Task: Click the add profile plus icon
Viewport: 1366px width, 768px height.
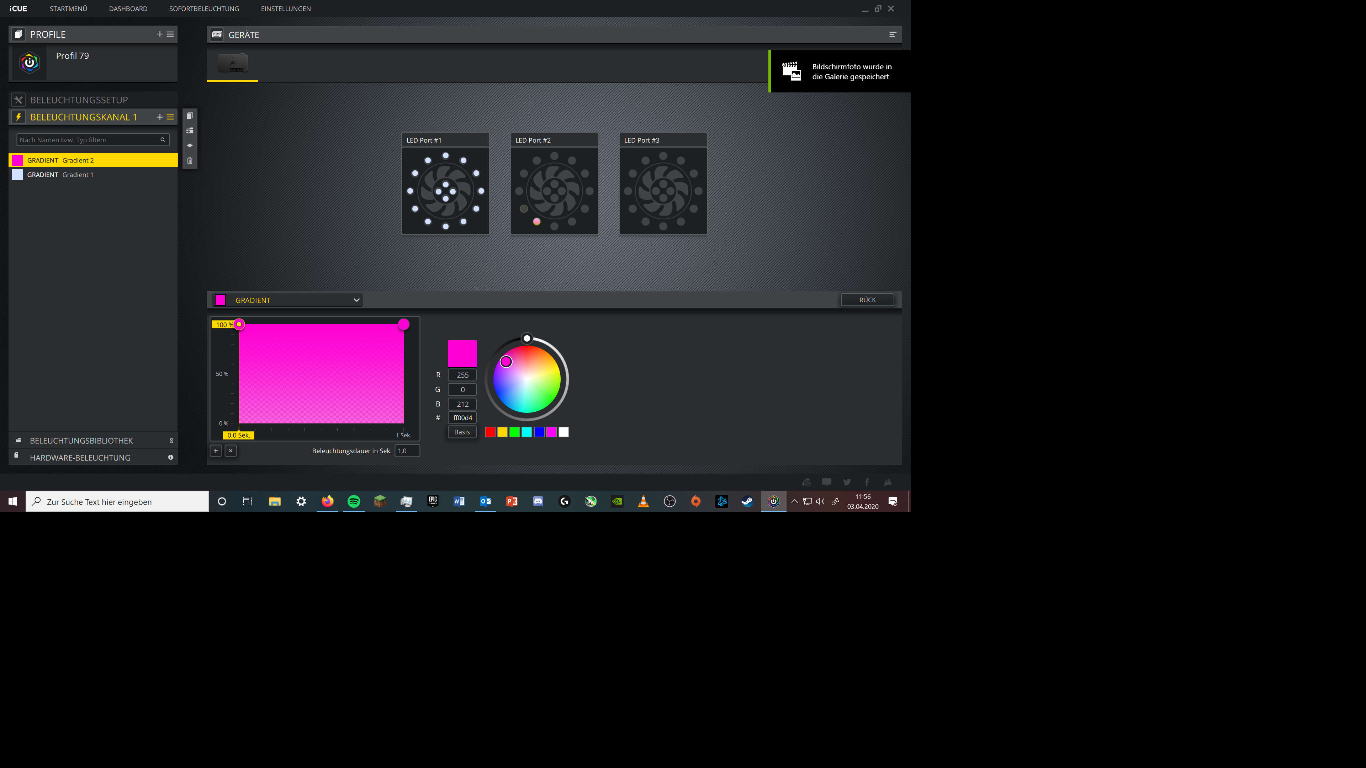Action: point(160,34)
